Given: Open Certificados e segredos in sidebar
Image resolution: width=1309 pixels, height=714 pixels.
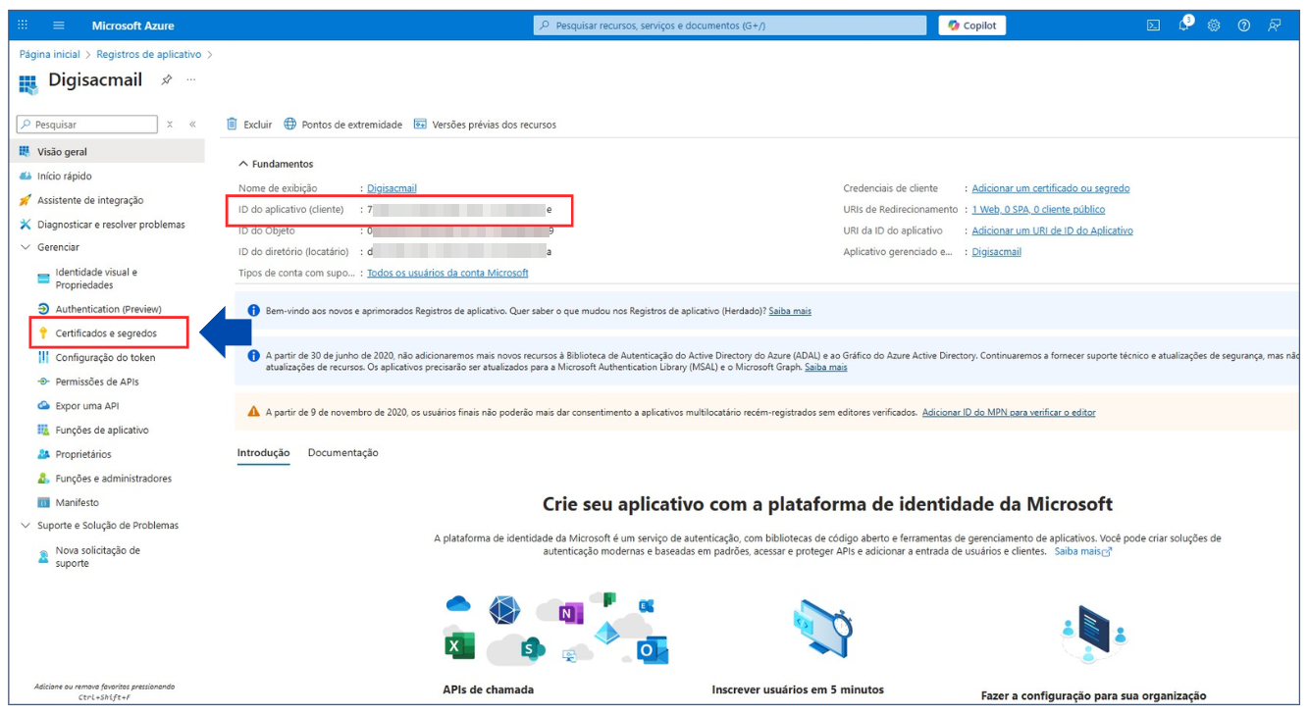Looking at the screenshot, I should (x=106, y=333).
